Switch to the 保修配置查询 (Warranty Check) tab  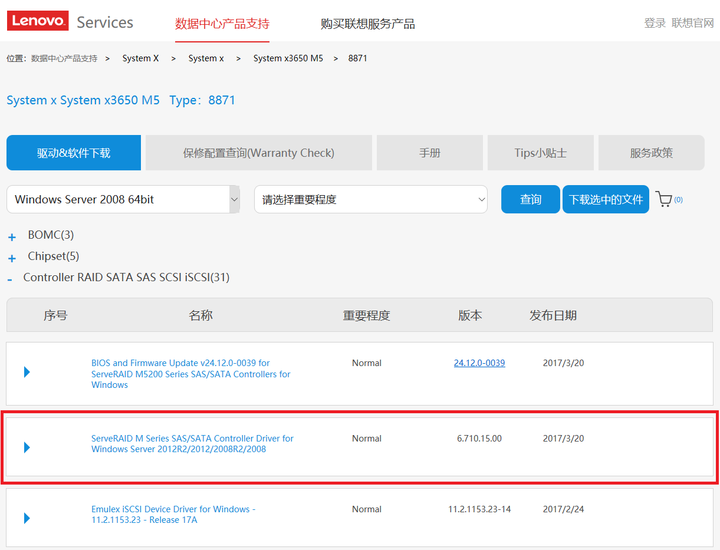point(258,153)
